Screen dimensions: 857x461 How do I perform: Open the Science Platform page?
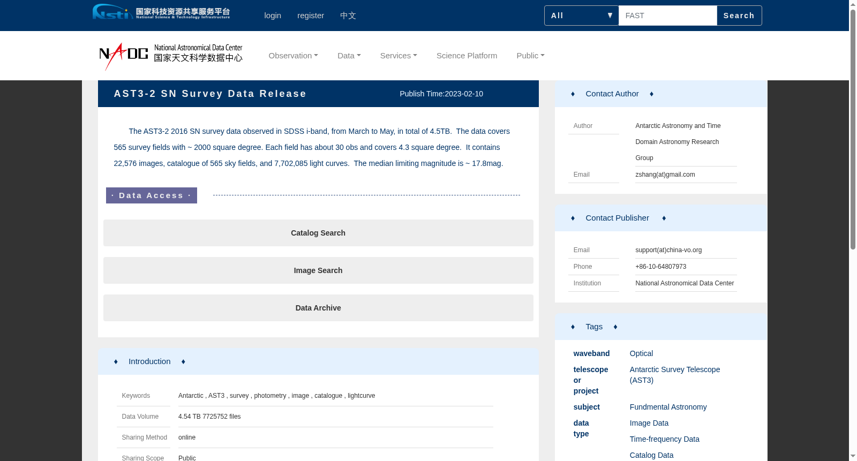[x=467, y=56]
